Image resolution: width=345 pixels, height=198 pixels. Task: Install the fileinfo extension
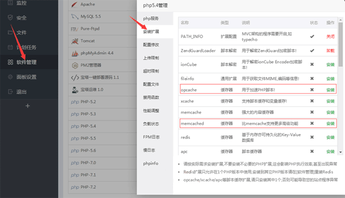tap(330, 79)
